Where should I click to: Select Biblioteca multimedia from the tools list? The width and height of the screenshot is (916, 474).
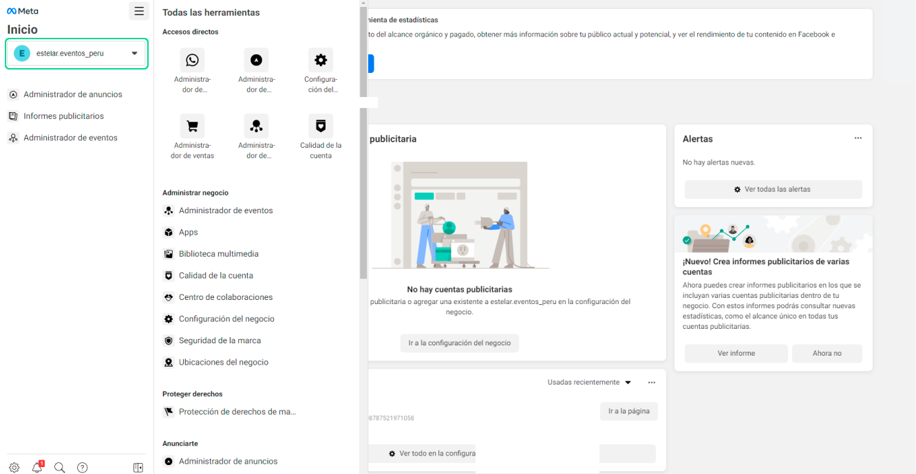218,254
